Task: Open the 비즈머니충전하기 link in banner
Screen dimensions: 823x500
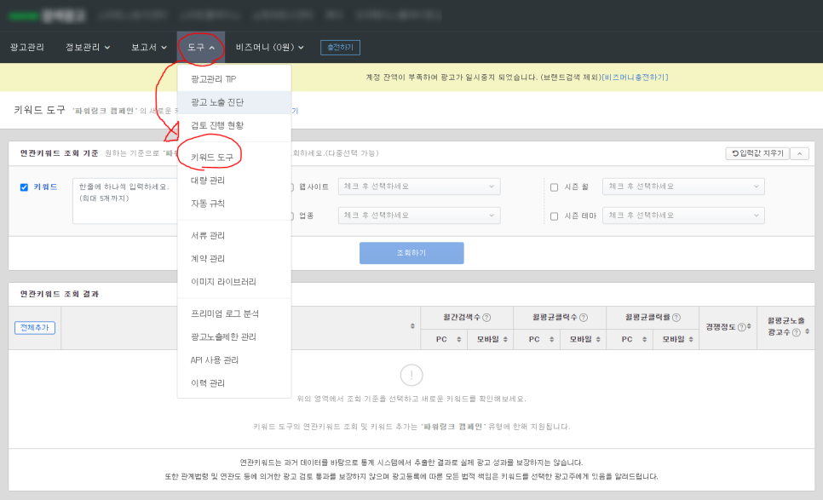Action: pyautogui.click(x=635, y=78)
